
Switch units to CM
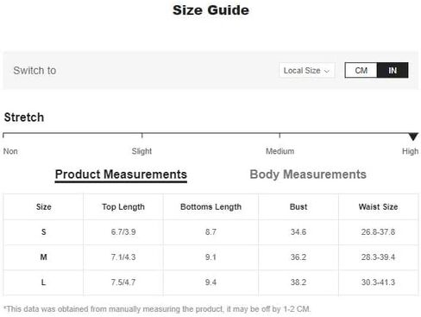(x=361, y=70)
